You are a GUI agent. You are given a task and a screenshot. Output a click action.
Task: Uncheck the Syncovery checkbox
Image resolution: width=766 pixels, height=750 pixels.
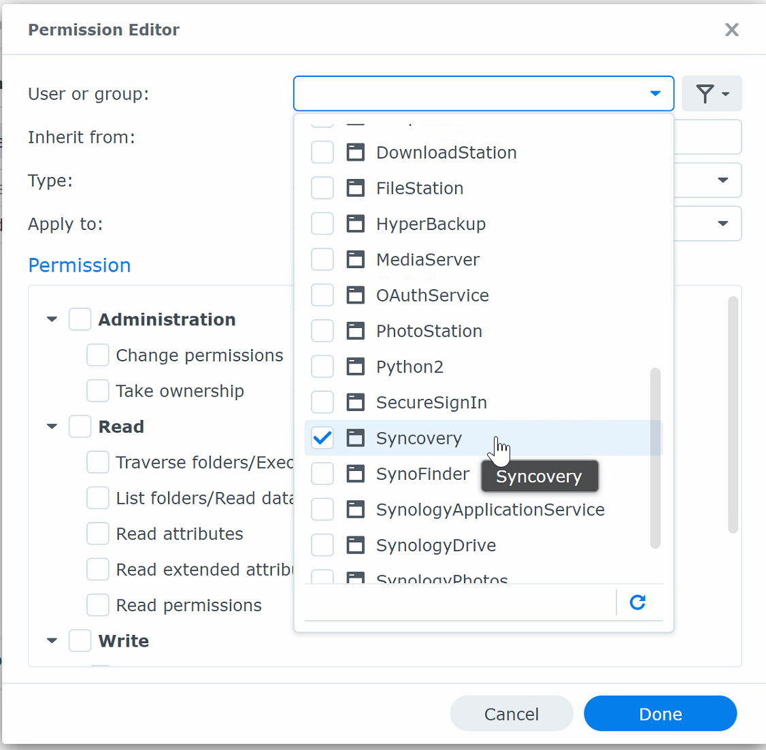[x=322, y=438]
